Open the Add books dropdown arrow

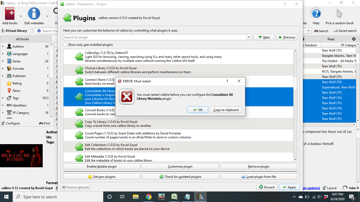[x=21, y=16]
